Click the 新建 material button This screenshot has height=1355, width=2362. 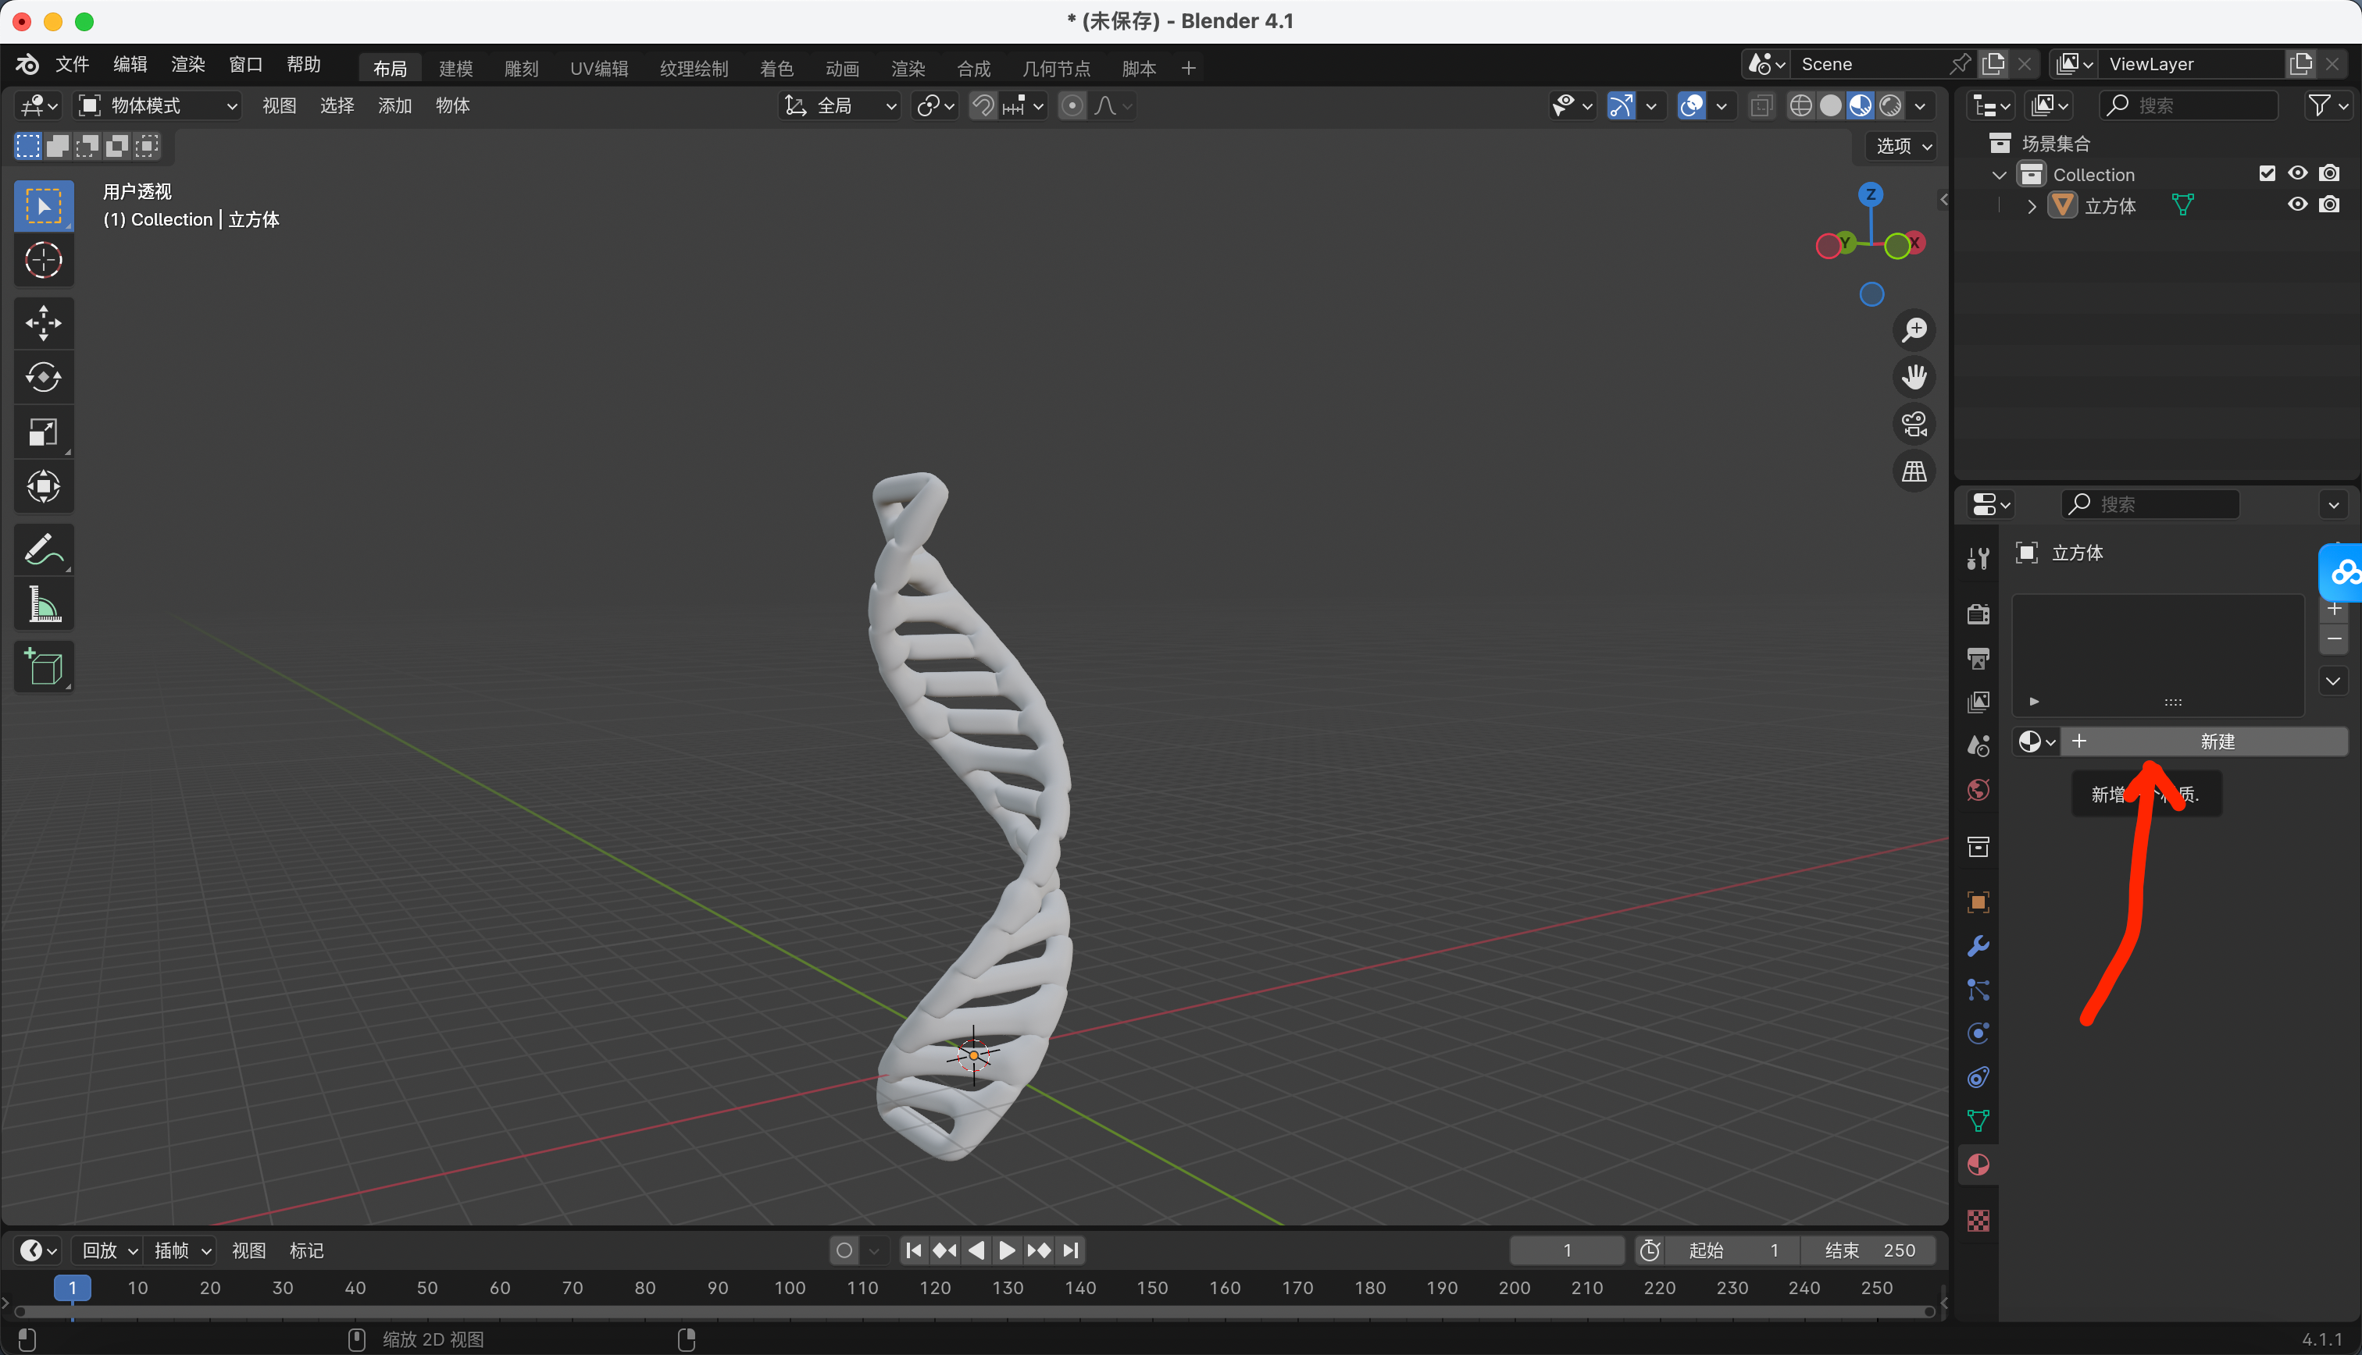pyautogui.click(x=2216, y=742)
